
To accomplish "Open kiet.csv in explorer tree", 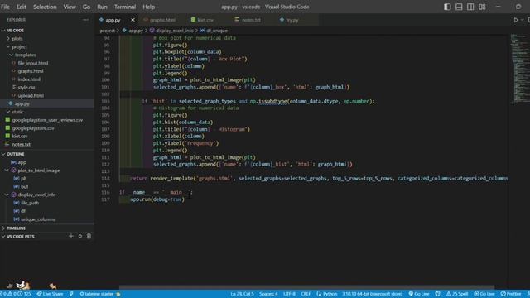I will click(20, 136).
